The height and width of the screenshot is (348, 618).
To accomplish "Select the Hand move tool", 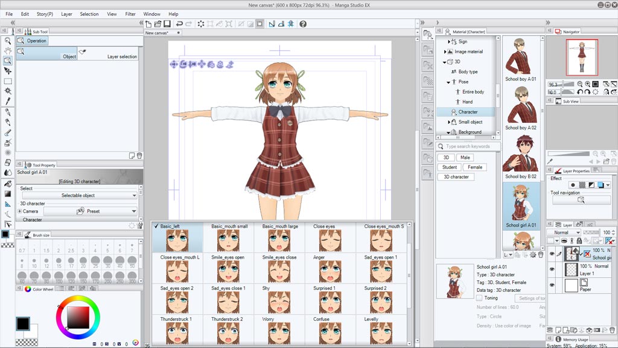I will 8,51.
